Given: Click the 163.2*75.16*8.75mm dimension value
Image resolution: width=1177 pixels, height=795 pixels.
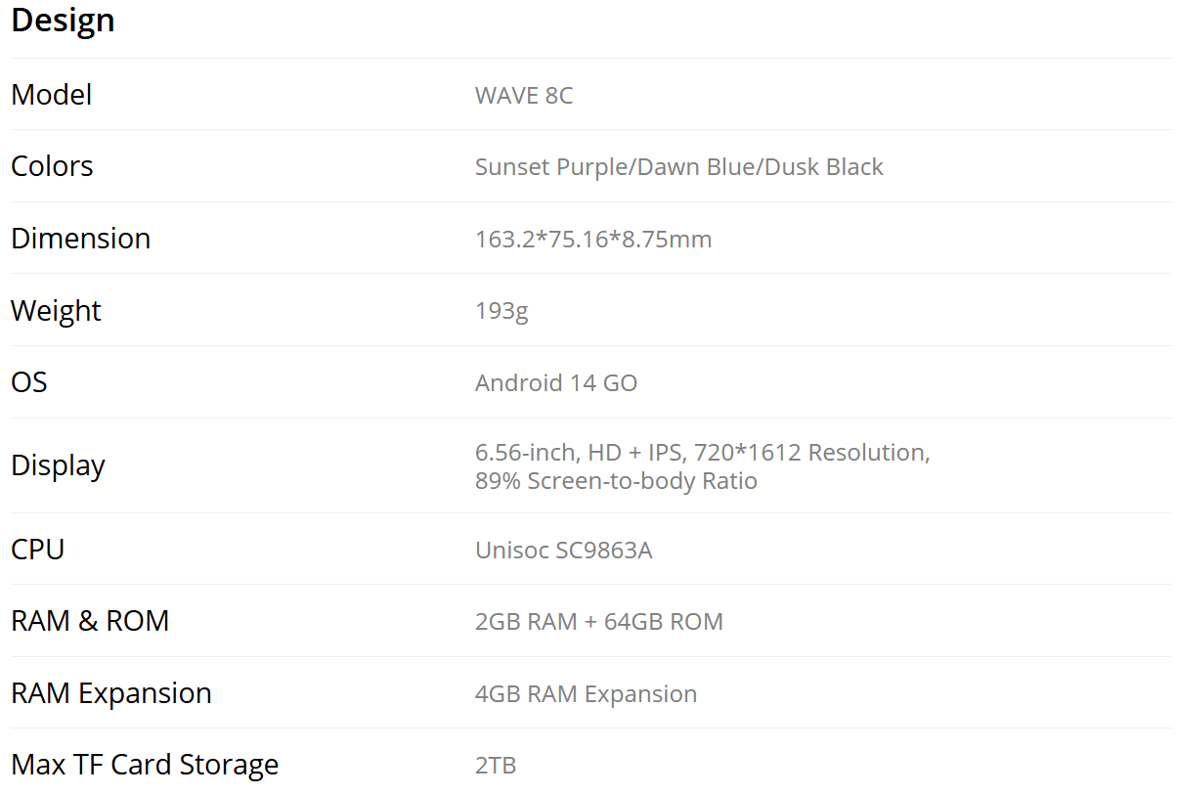Looking at the screenshot, I should (593, 239).
